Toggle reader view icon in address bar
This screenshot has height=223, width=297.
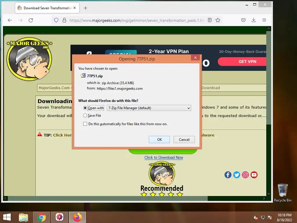click(x=210, y=20)
